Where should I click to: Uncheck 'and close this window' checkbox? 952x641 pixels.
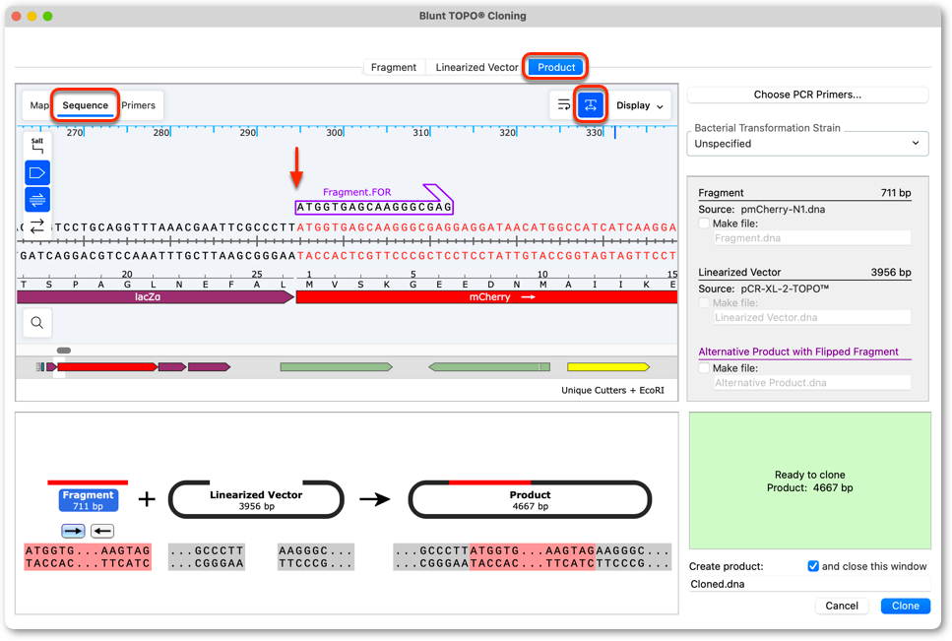(813, 566)
